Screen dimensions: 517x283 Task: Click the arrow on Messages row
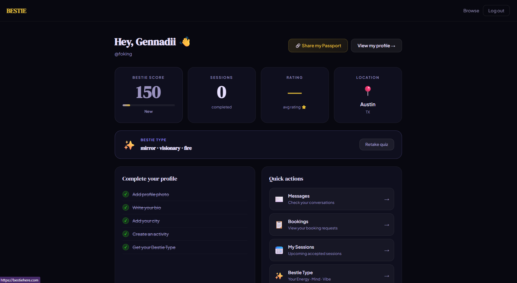point(387,199)
